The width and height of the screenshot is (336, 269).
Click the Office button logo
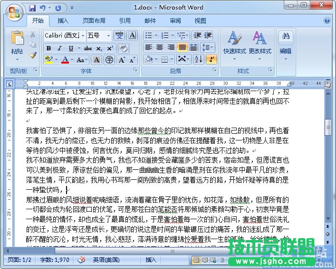point(13,11)
